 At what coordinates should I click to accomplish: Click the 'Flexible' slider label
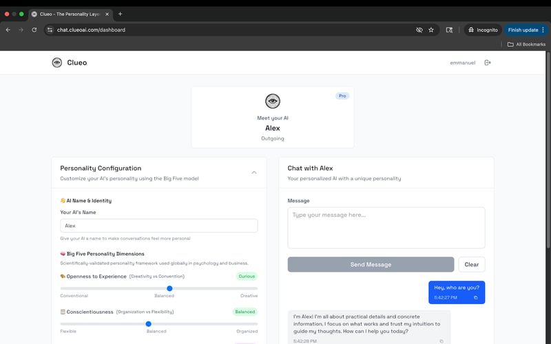pyautogui.click(x=68, y=332)
